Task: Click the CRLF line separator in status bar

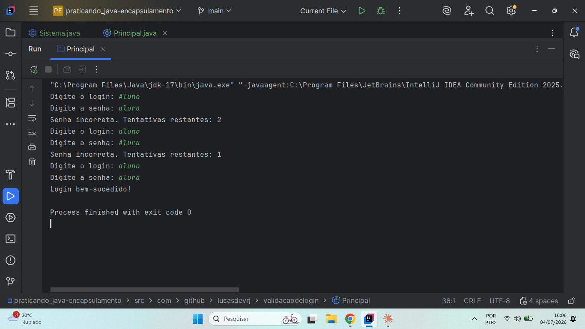Action: click(472, 301)
